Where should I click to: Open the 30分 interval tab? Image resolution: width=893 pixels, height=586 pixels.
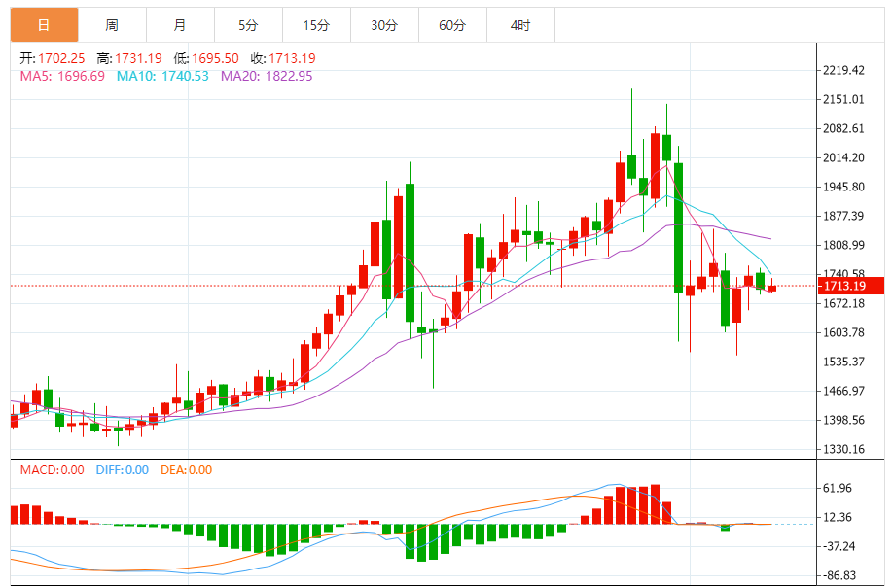click(x=384, y=25)
